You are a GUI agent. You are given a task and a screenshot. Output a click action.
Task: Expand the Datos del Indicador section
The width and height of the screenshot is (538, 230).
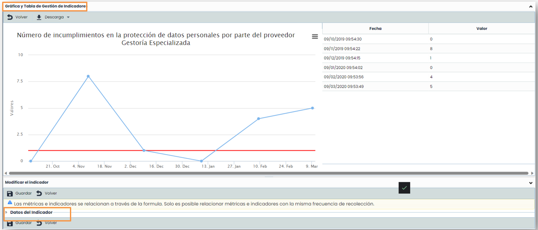(x=6, y=212)
